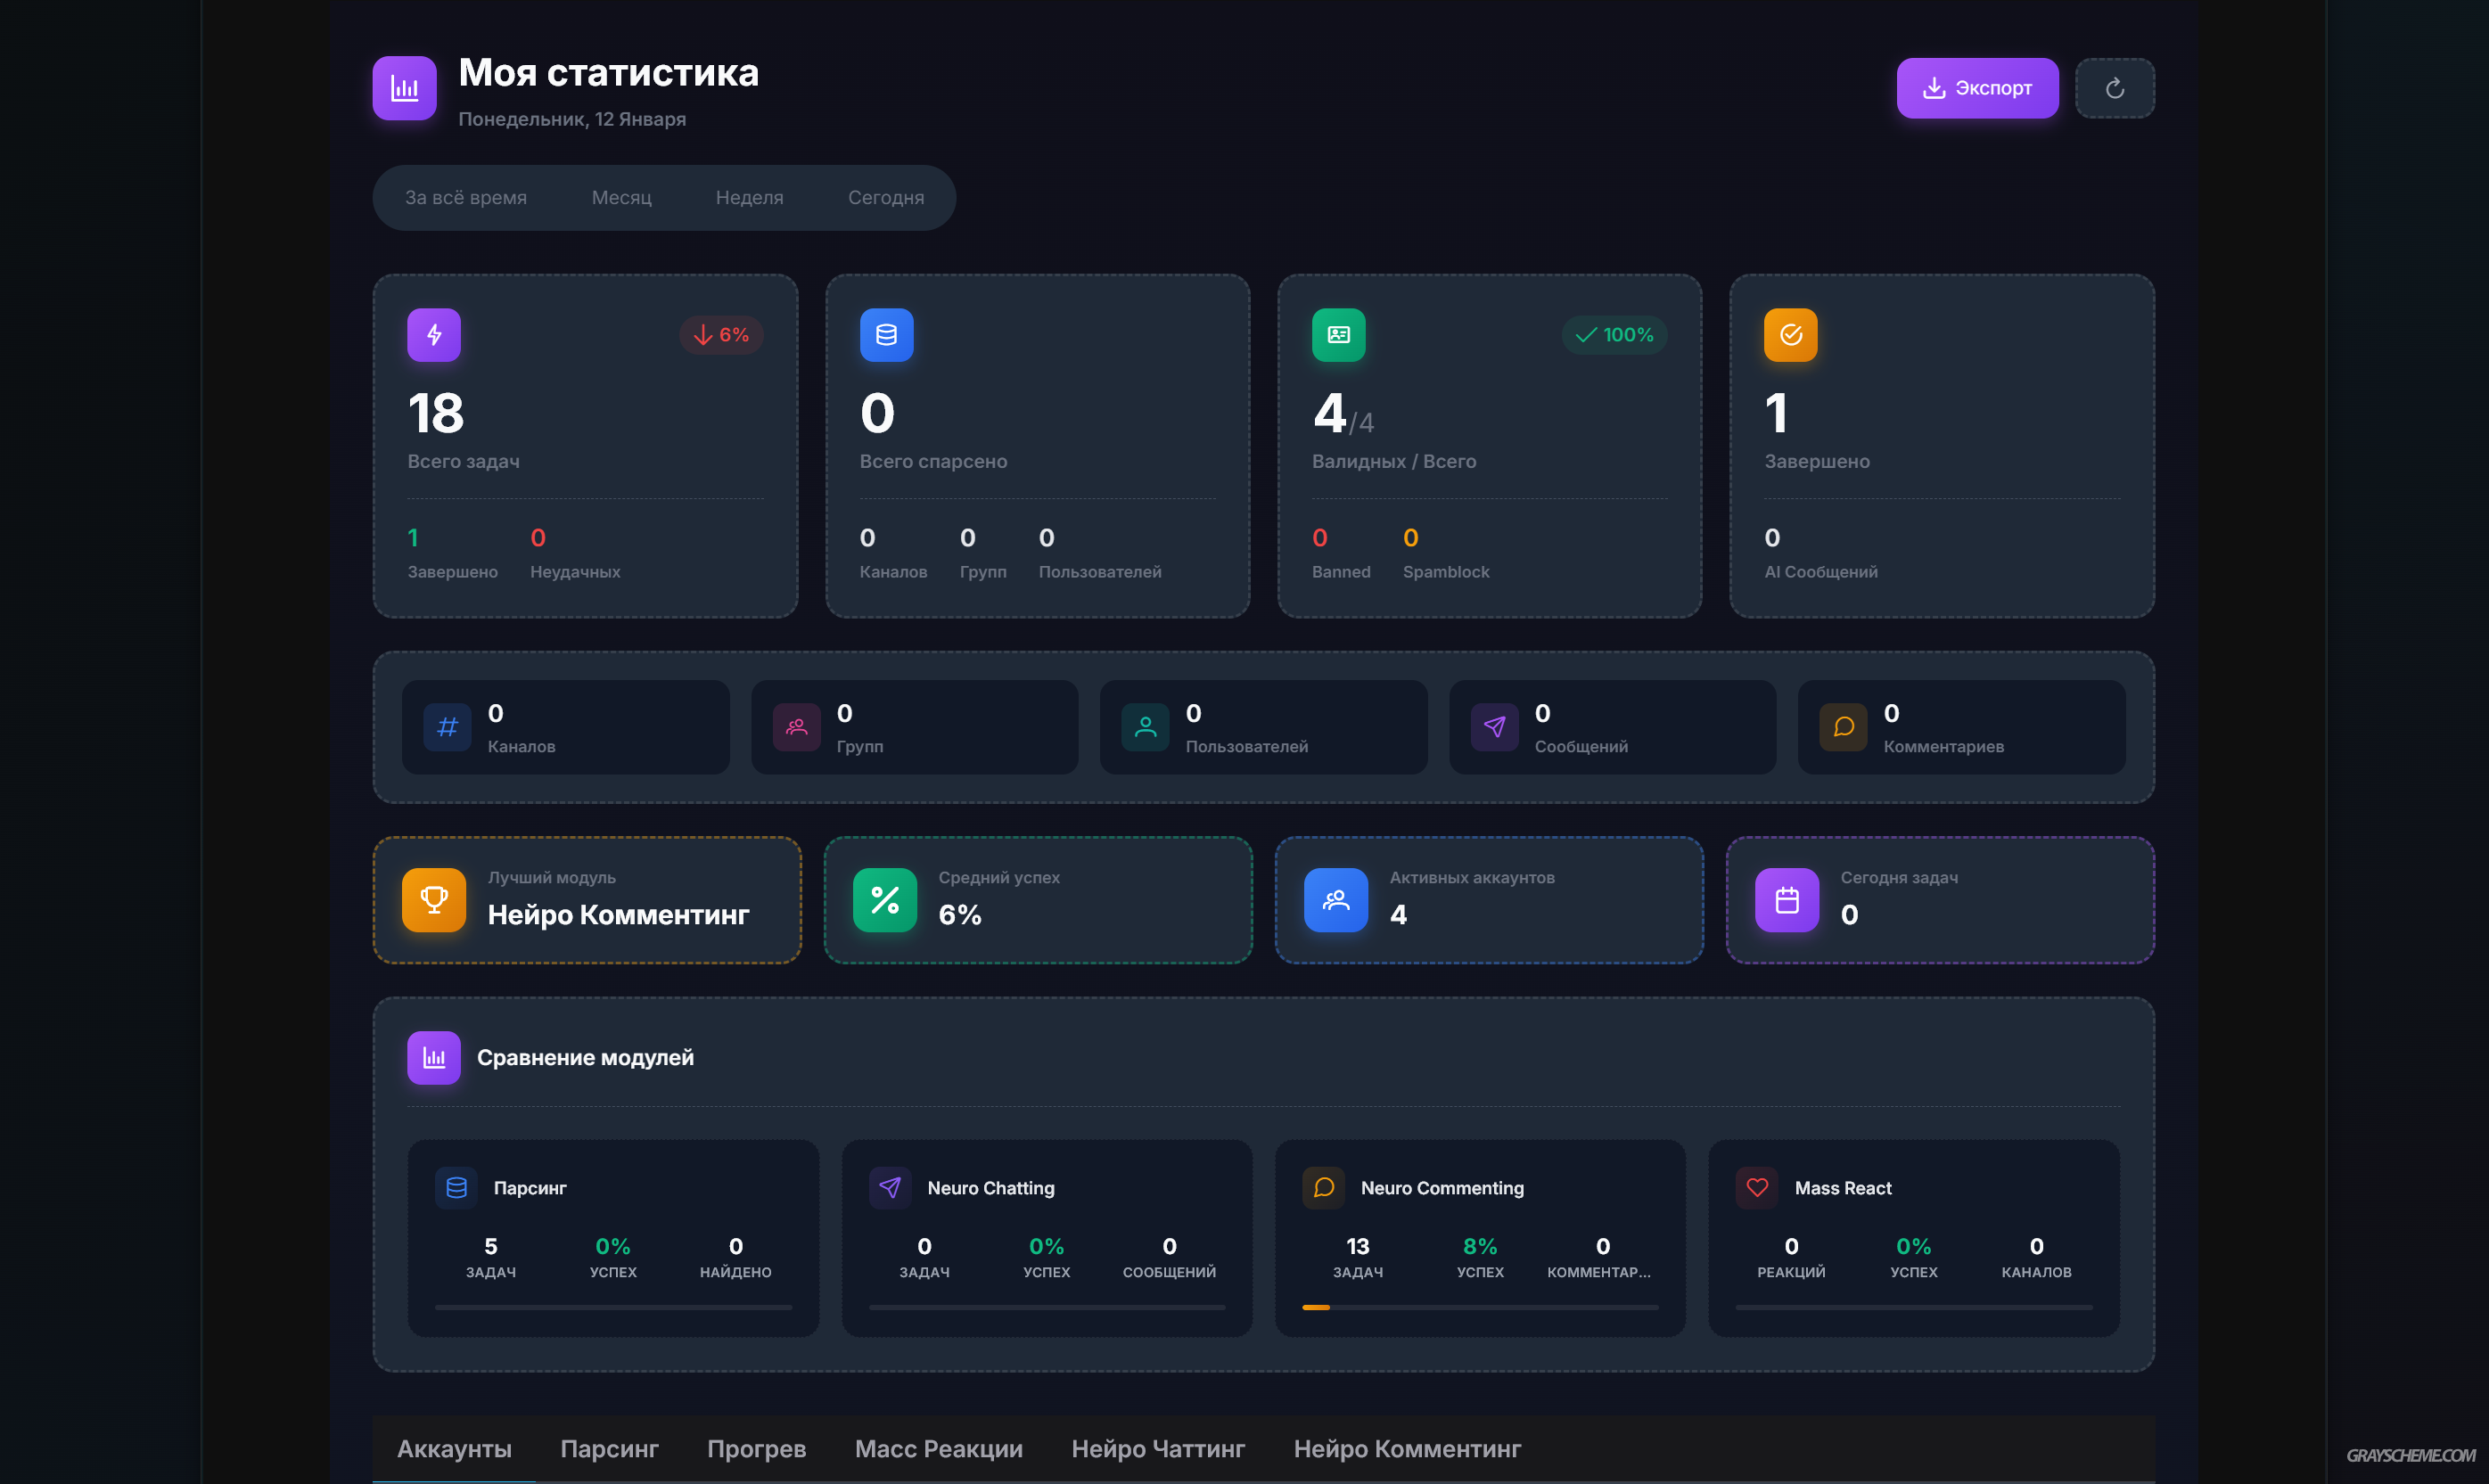Select the 'Месяц' period filter
2489x1484 pixels.
(621, 198)
